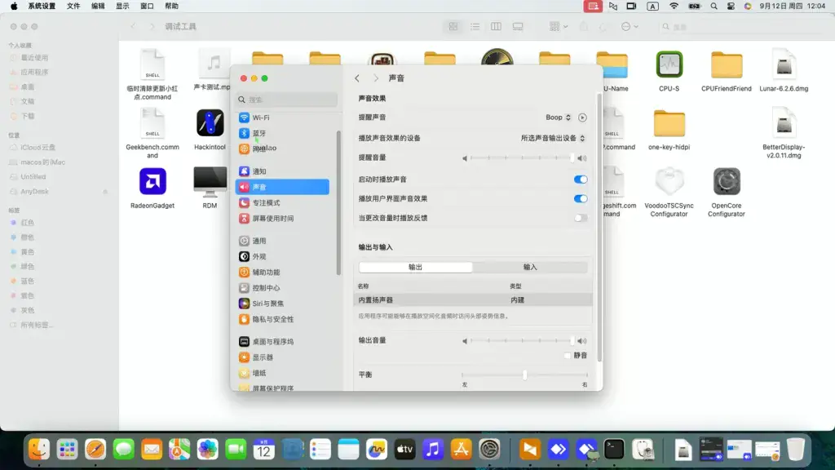Open Wi-Fi settings in the sidebar

click(x=281, y=117)
